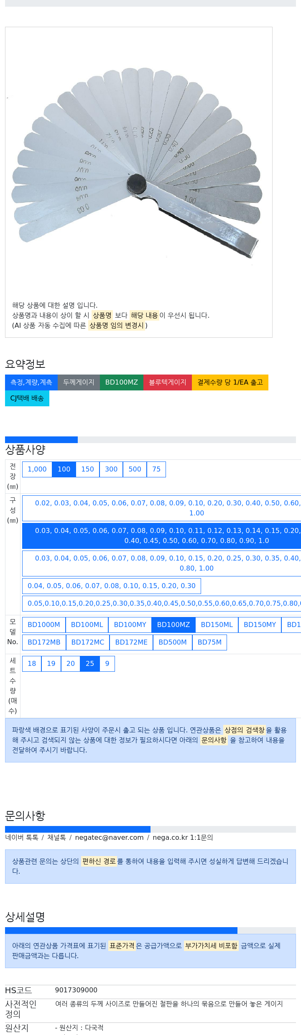Select model BD150ML
Screen dimensions: 301x1035
pyautogui.click(x=217, y=625)
